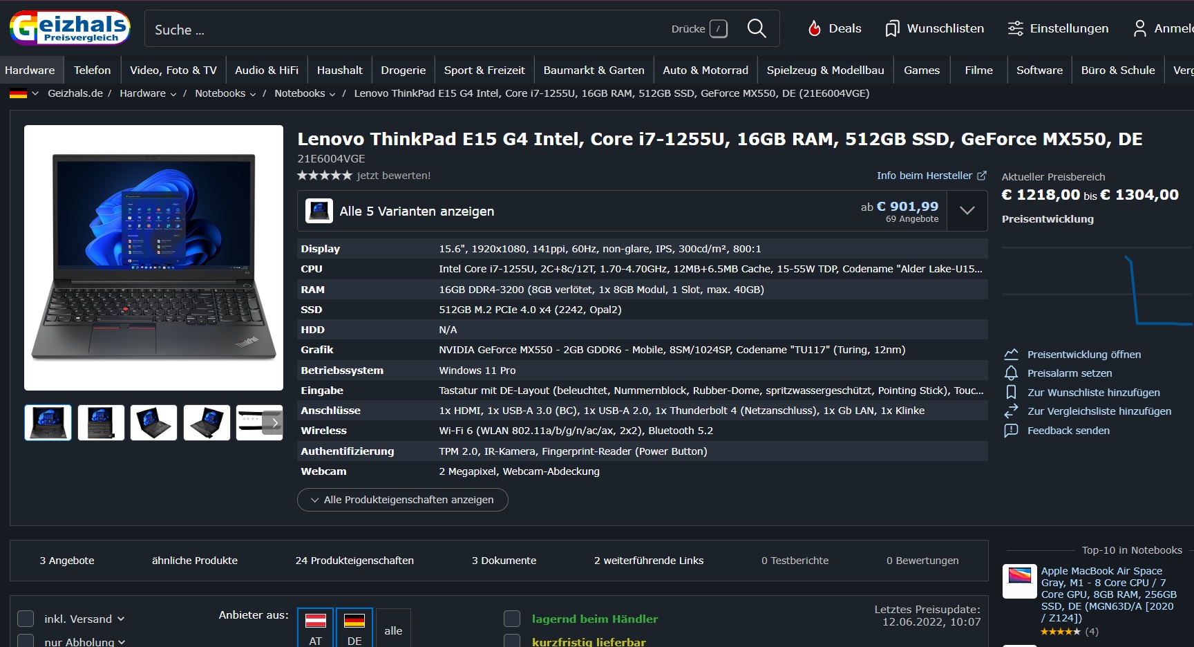Viewport: 1194px width, 647px height.
Task: Show next product thumbnails arrow
Action: click(274, 422)
